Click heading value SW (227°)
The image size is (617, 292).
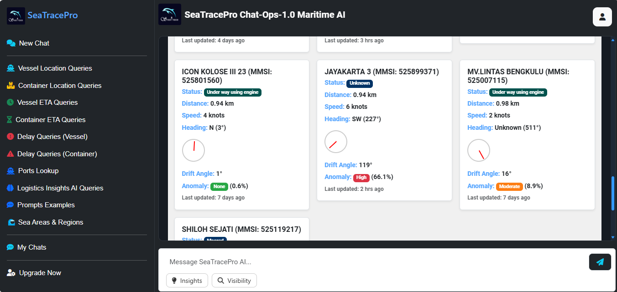tap(366, 119)
